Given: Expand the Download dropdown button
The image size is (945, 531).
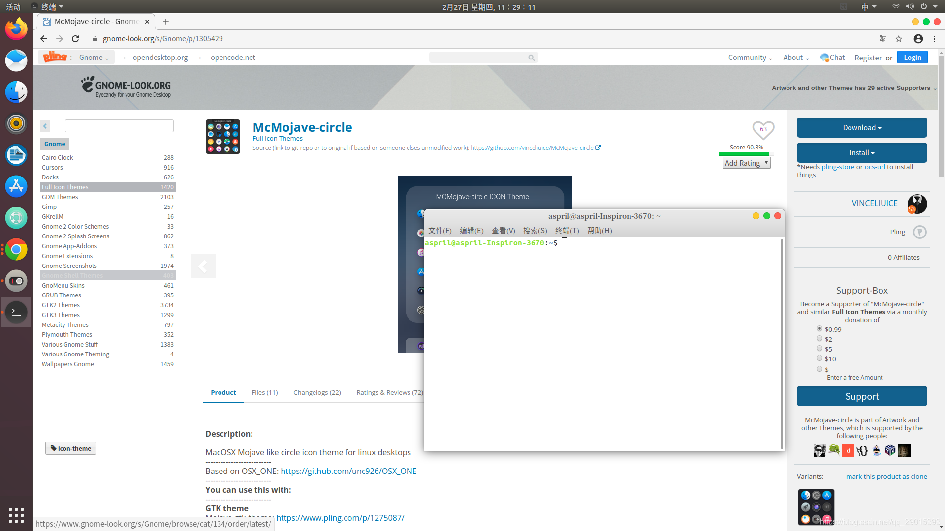Looking at the screenshot, I should point(861,128).
